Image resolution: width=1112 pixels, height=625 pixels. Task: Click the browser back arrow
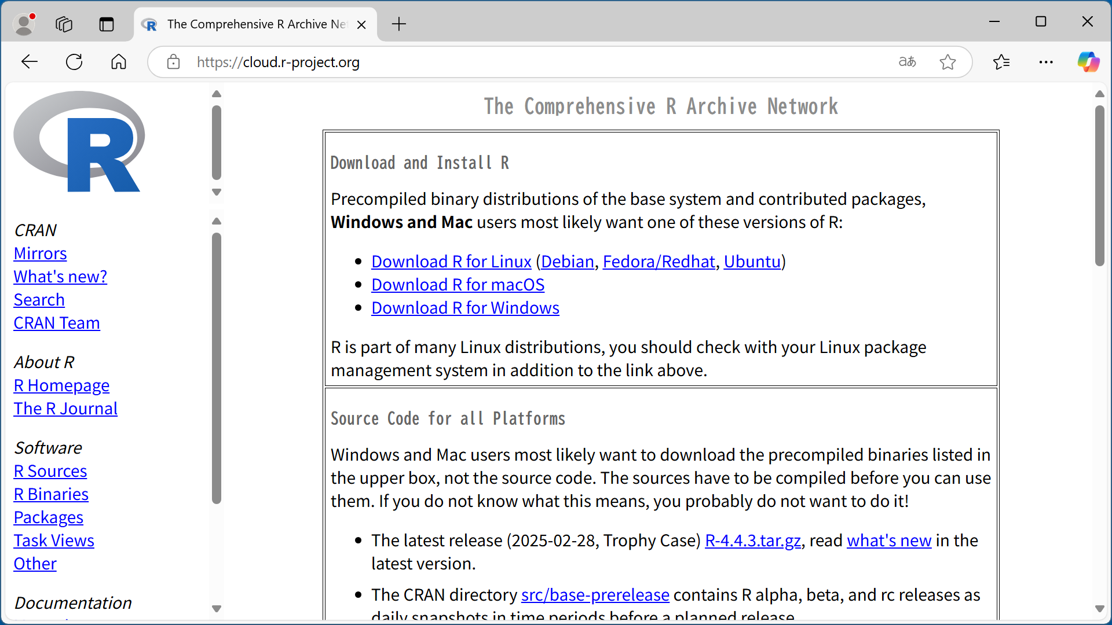pos(29,62)
